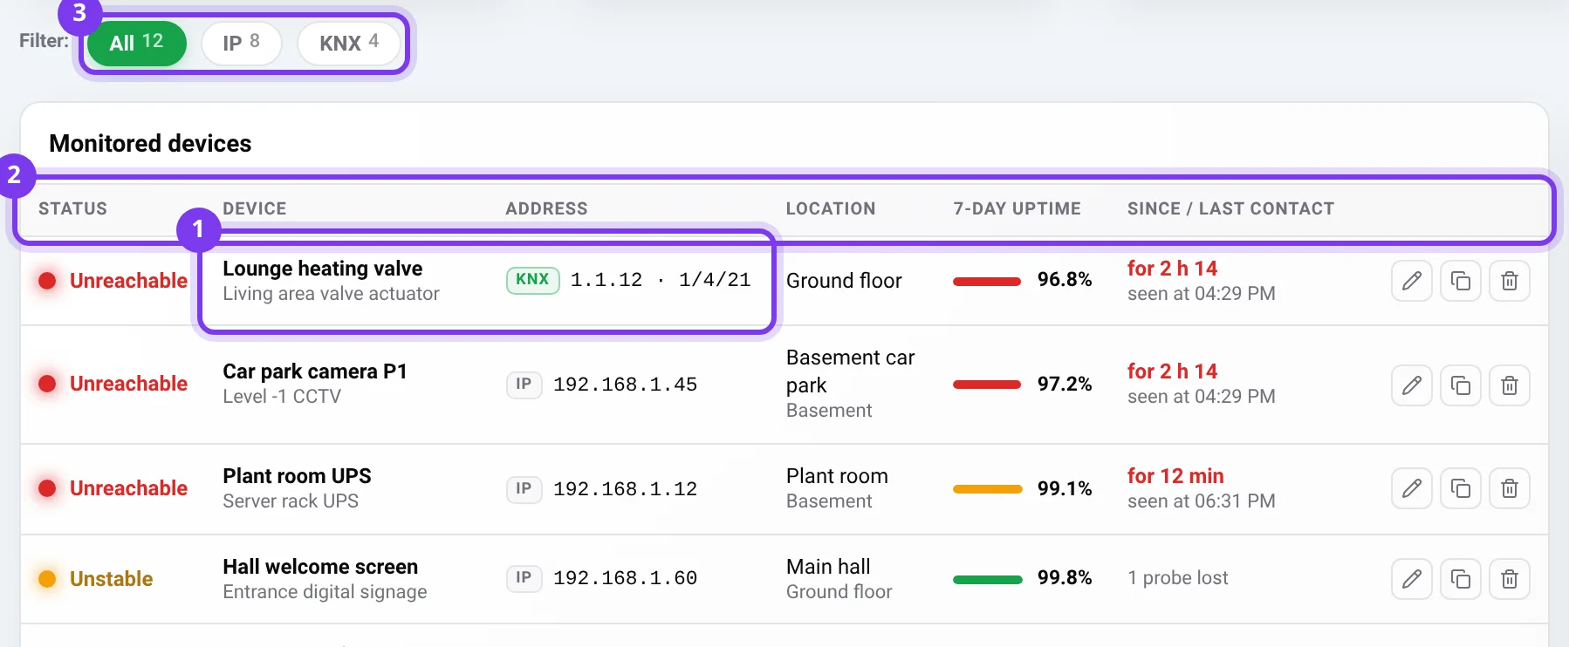Screen dimensions: 1569x647
Task: Edit the Lounge heating valve device
Action: [1412, 281]
